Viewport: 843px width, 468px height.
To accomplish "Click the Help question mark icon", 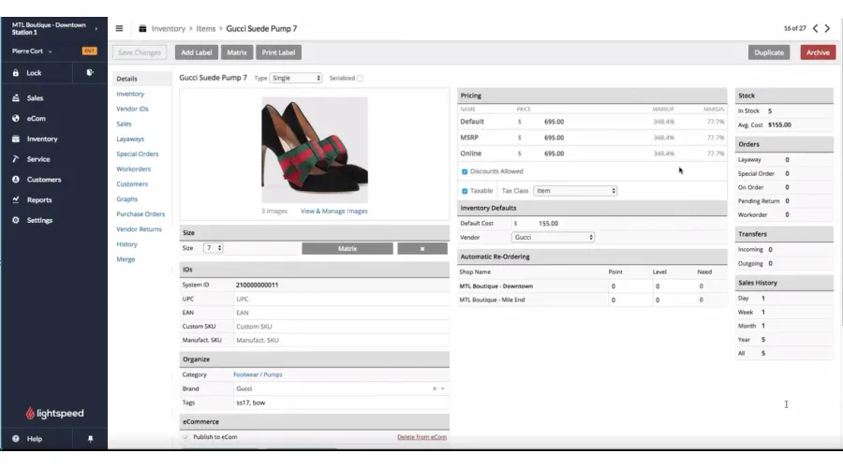I will (16, 438).
